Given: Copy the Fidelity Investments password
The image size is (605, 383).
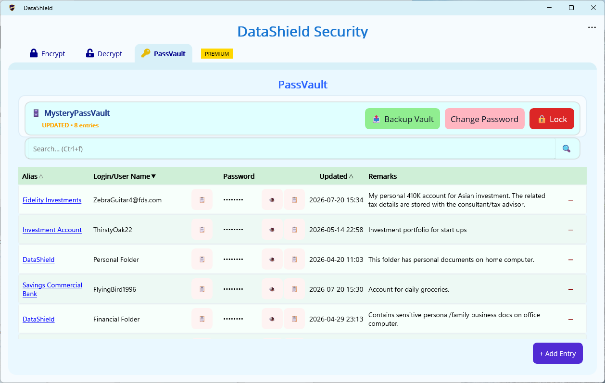Looking at the screenshot, I should 294,199.
